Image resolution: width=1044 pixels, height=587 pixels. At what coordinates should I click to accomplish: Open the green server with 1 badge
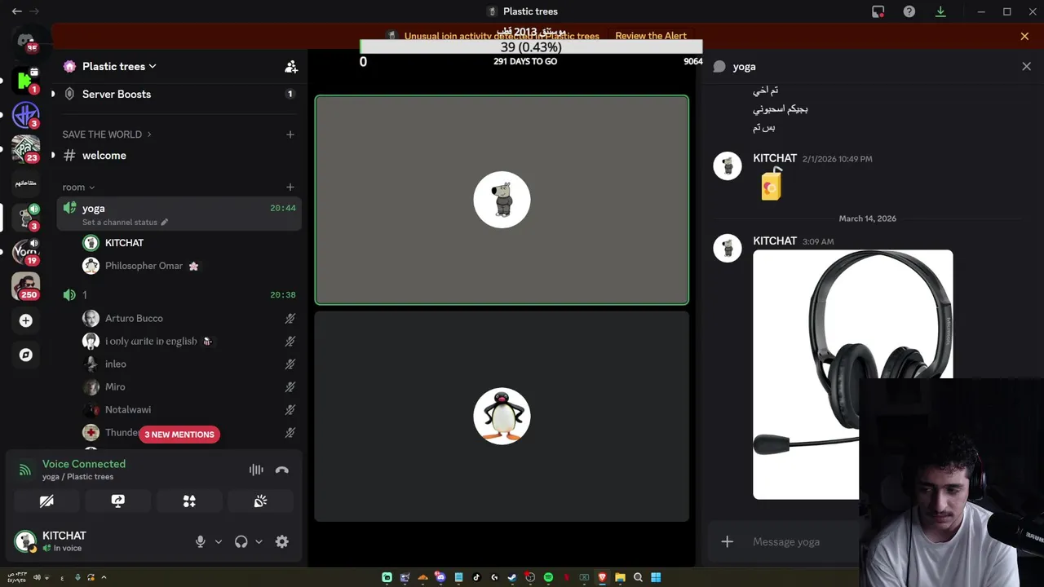pos(25,80)
